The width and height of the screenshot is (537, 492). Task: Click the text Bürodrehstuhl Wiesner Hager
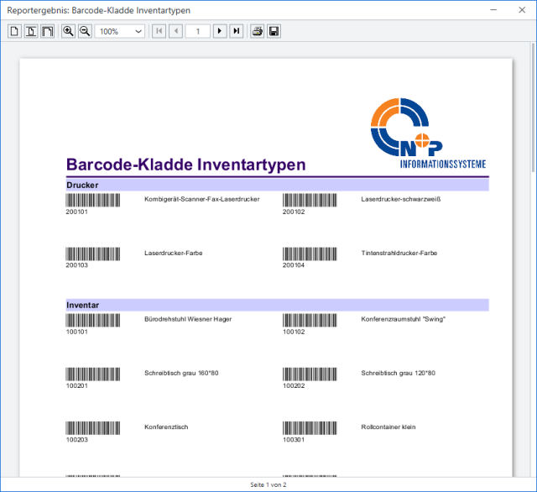pos(188,319)
